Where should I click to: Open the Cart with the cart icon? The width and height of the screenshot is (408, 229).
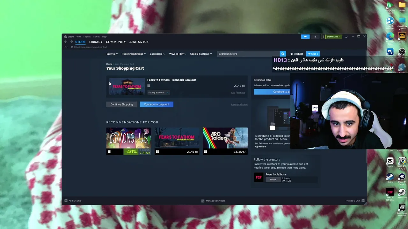313,54
